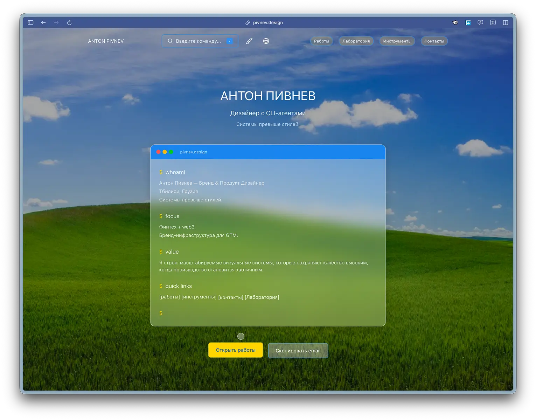The width and height of the screenshot is (536, 420).
Task: Navigate back with the back arrow
Action: pyautogui.click(x=43, y=22)
